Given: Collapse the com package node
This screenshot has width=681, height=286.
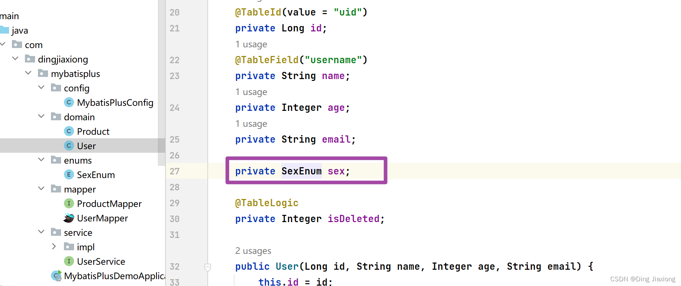Looking at the screenshot, I should (3, 44).
